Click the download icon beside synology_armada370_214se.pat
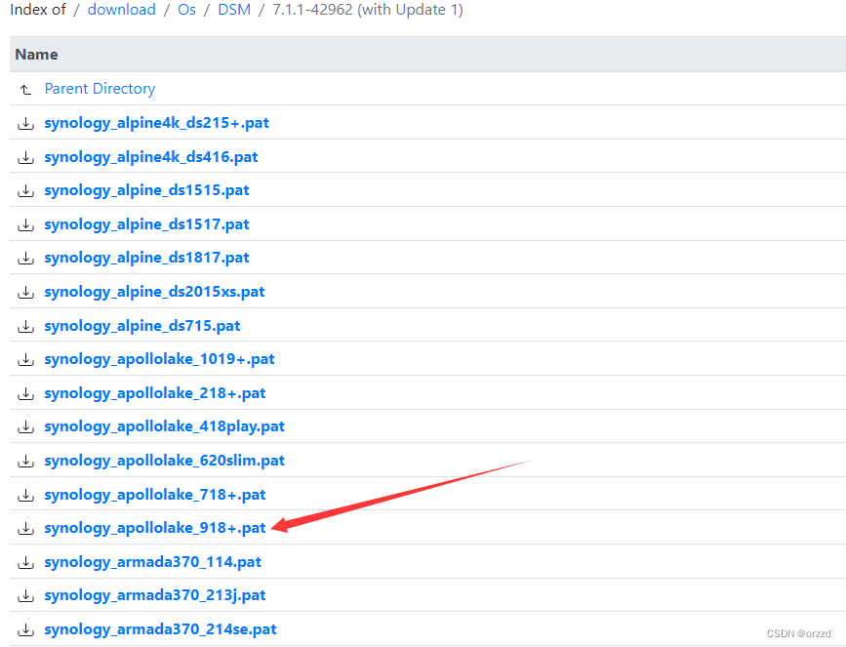Viewport: 846px width, 647px height. coord(25,630)
